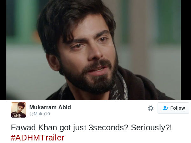Click "3seconds?" in the tweet text
The image size is (191, 143).
[x=109, y=127]
